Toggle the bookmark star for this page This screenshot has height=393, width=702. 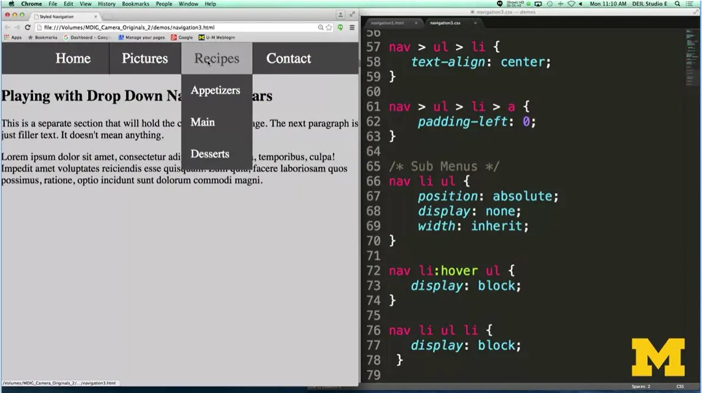pos(328,27)
